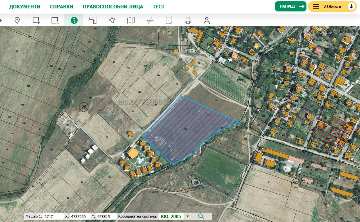Open the user profile icon
The image size is (360, 222).
pos(207,20)
